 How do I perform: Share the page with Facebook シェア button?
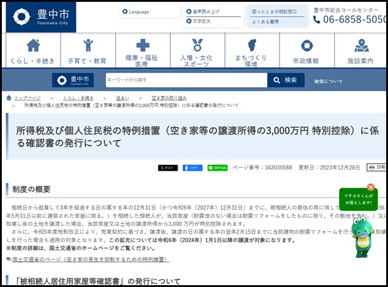pyautogui.click(x=193, y=168)
